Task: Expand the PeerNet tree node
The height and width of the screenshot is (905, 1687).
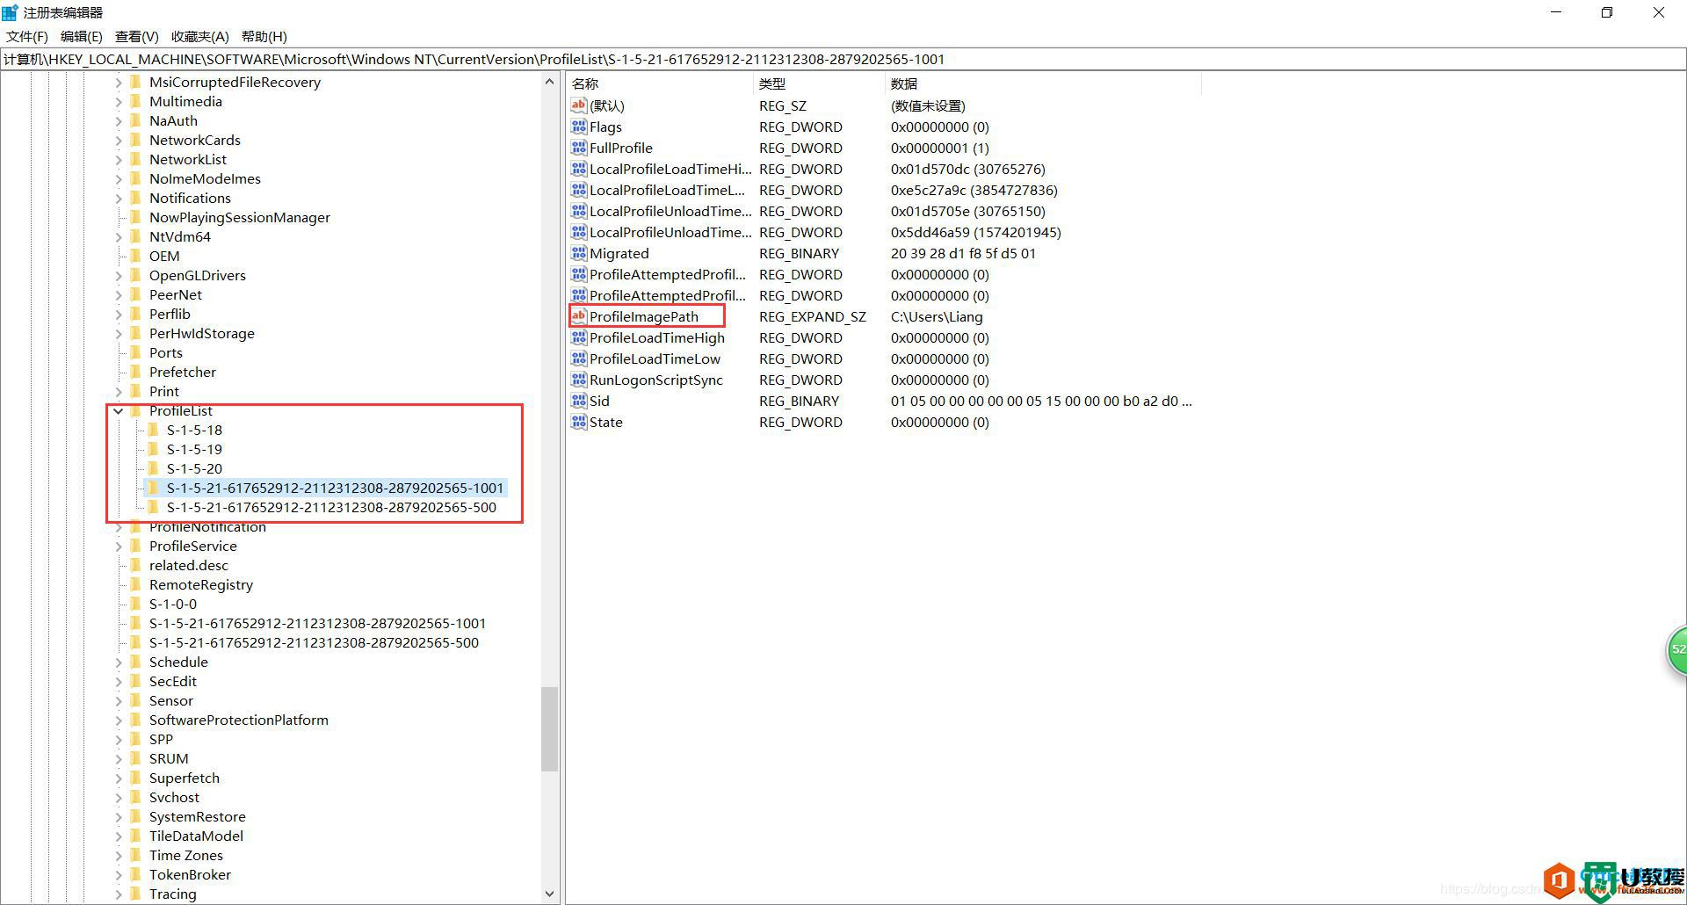Action: (x=118, y=294)
